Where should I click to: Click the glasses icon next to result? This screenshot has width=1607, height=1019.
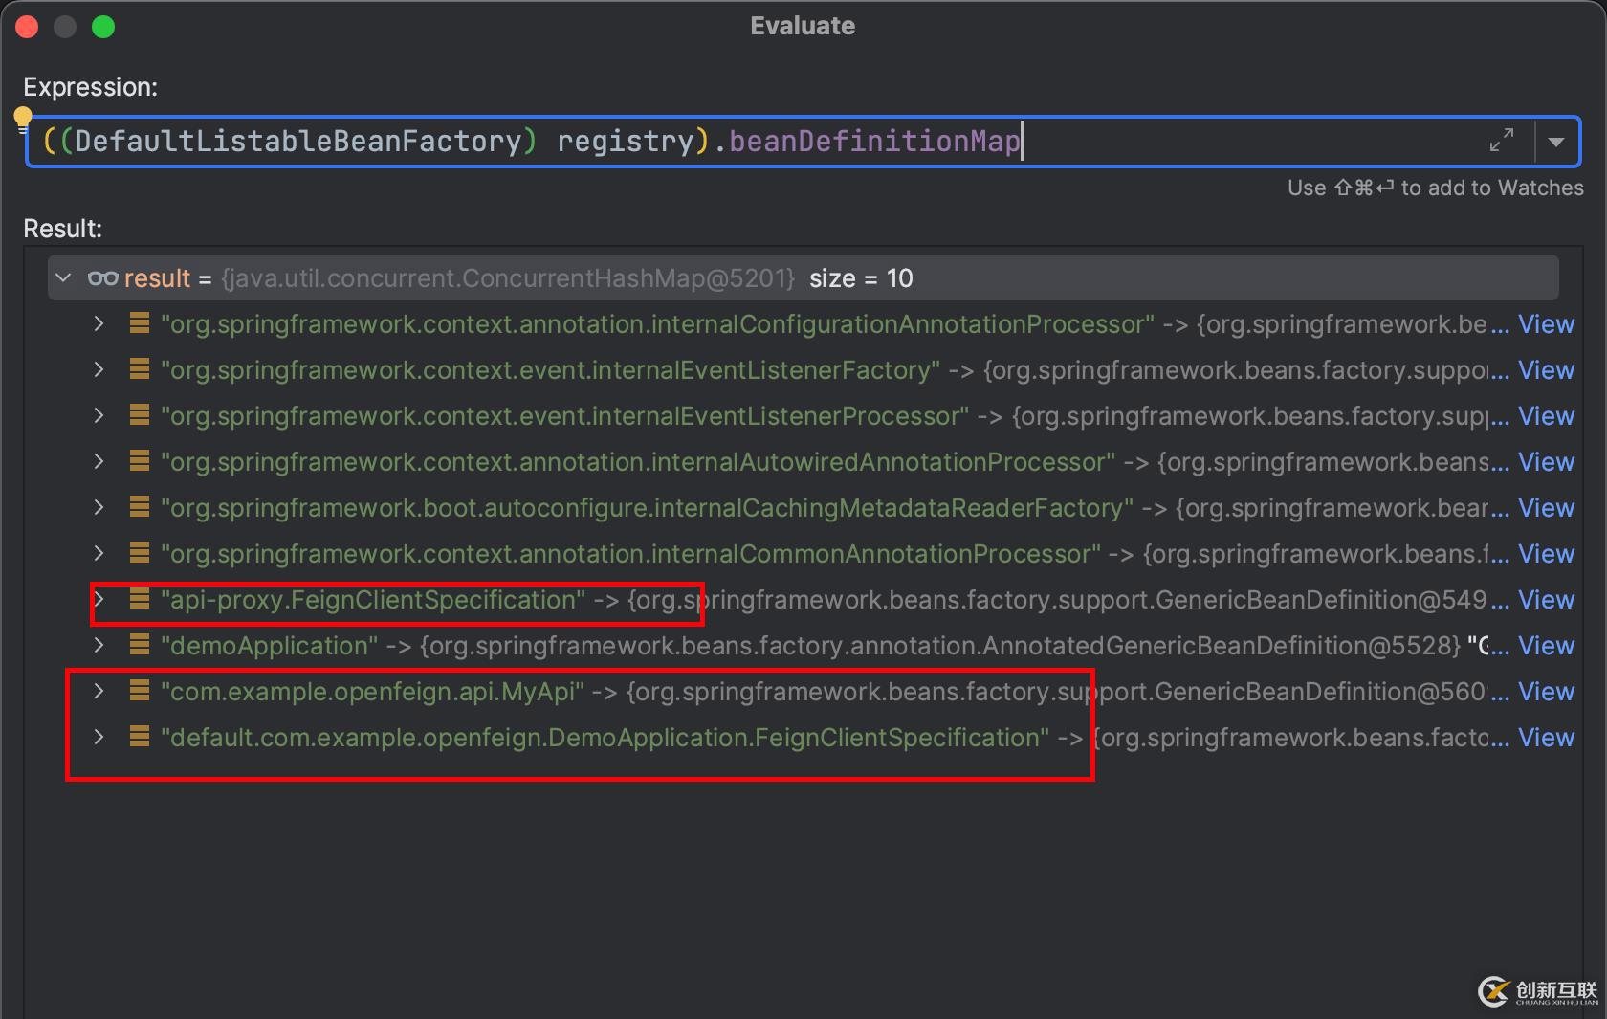coord(103,278)
